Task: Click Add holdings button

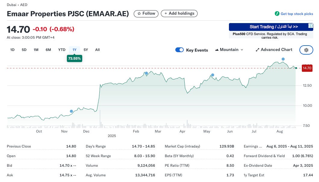Action: [x=179, y=13]
